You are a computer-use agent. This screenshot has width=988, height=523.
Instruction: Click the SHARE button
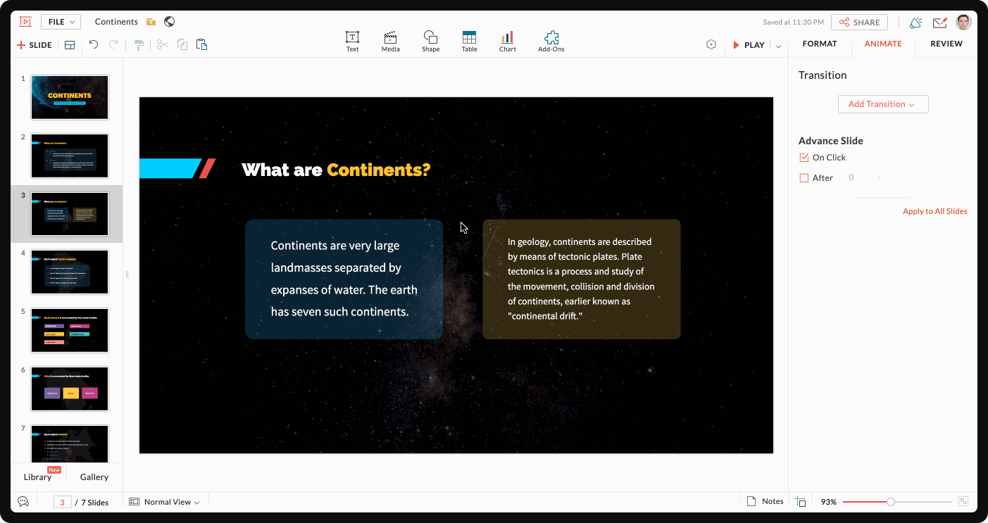859,23
